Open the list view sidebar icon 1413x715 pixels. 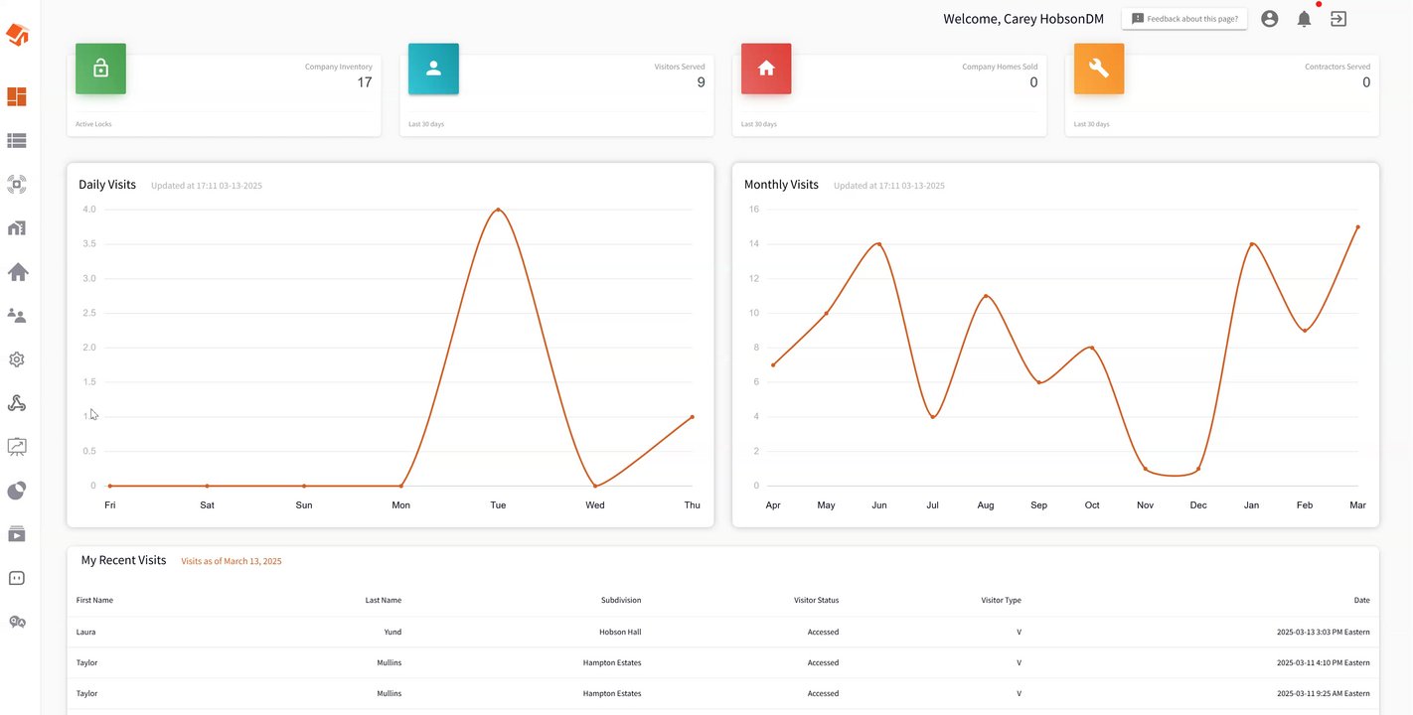pos(17,141)
